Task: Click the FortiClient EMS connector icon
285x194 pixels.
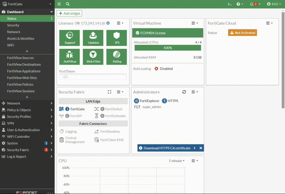Action: click(97, 140)
